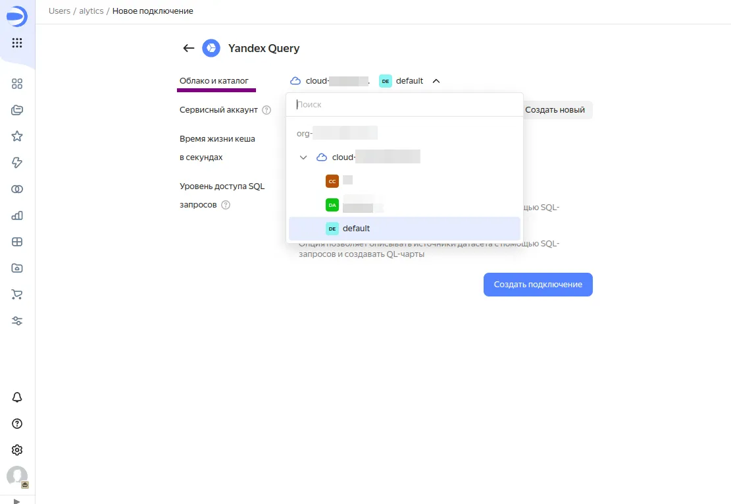This screenshot has height=504, width=731.
Task: Click the Yandex Query heading
Action: (264, 49)
